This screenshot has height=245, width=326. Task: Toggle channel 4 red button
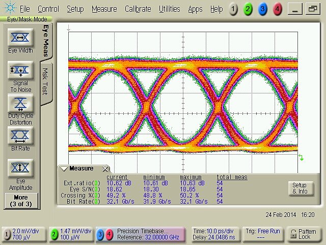[x=277, y=9]
